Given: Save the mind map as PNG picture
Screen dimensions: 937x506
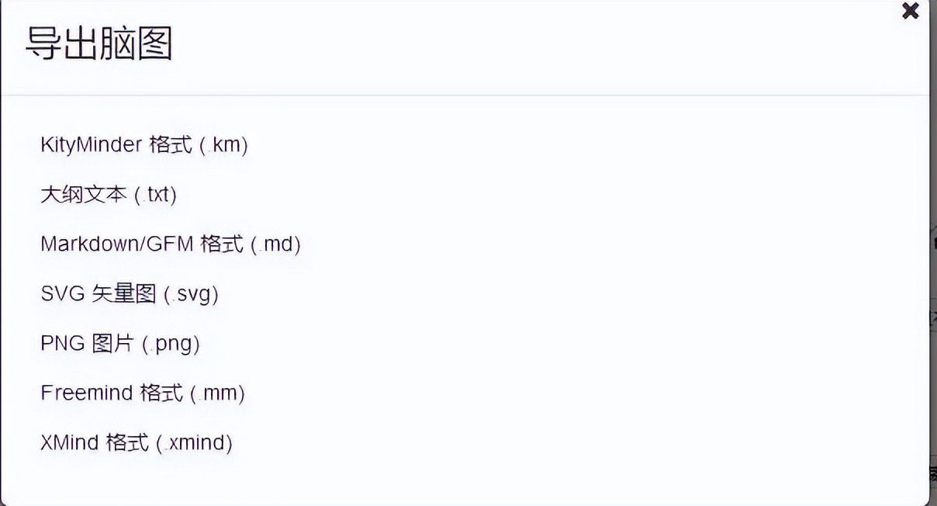Looking at the screenshot, I should pos(120,344).
